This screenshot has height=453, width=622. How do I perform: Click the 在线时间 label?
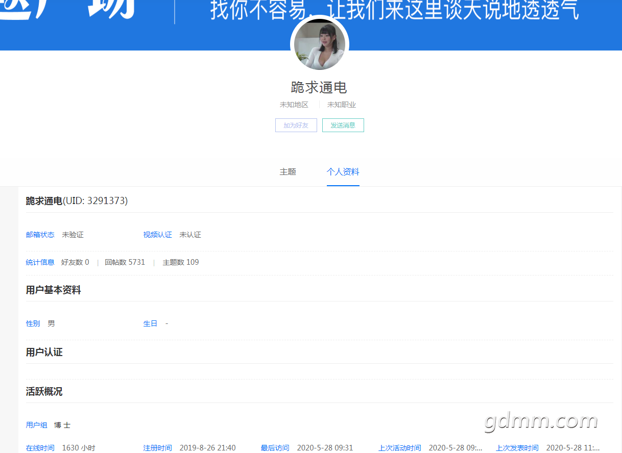(x=40, y=448)
